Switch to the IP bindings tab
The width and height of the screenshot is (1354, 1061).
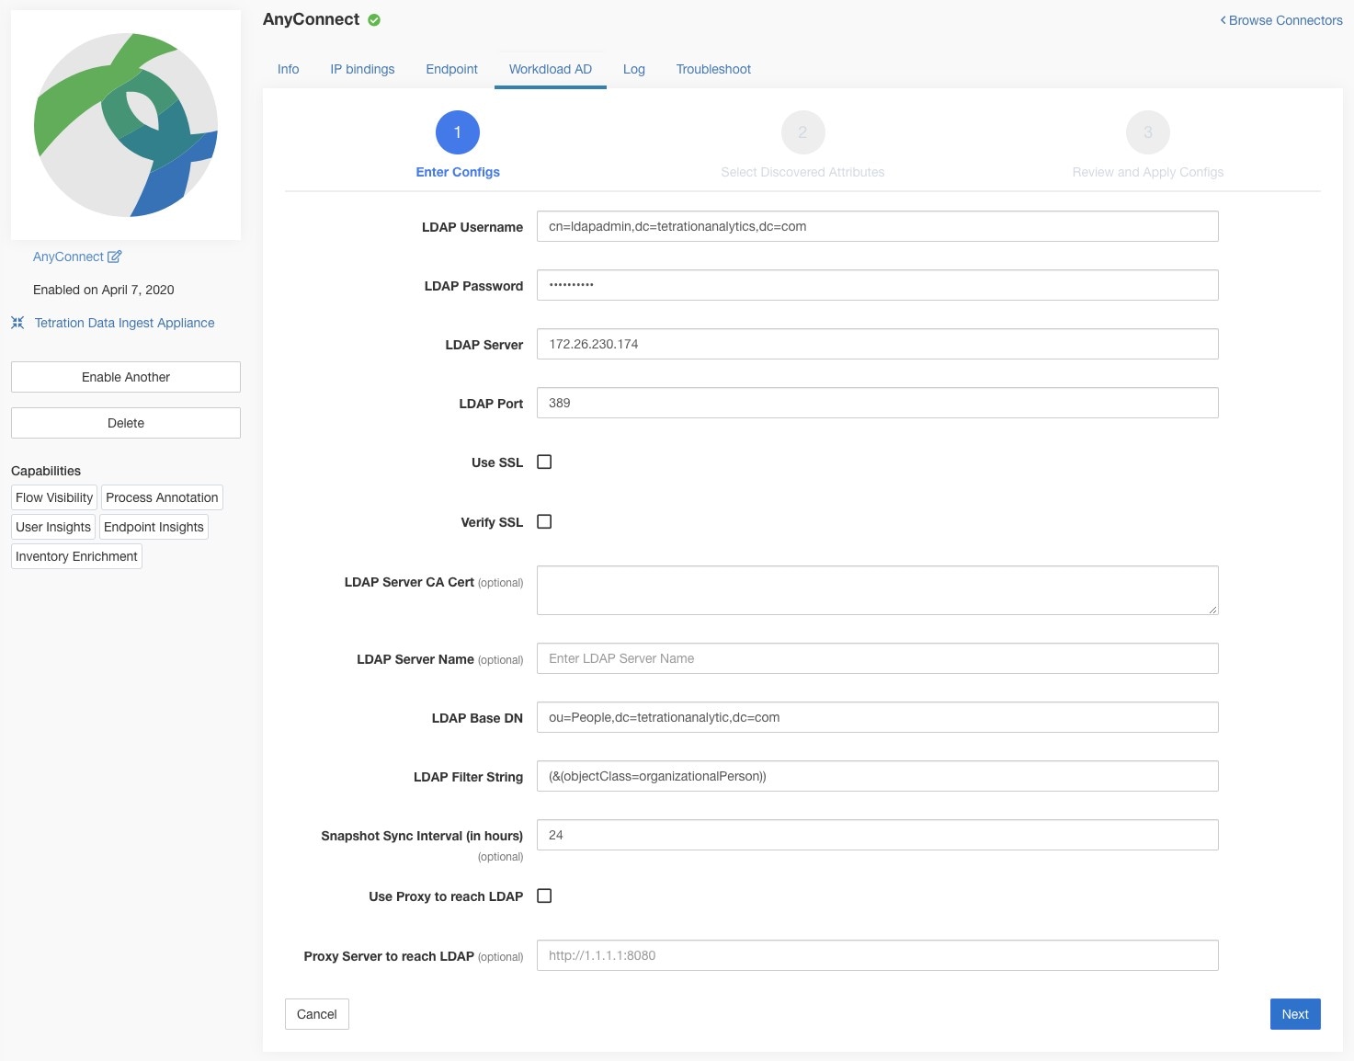[362, 69]
